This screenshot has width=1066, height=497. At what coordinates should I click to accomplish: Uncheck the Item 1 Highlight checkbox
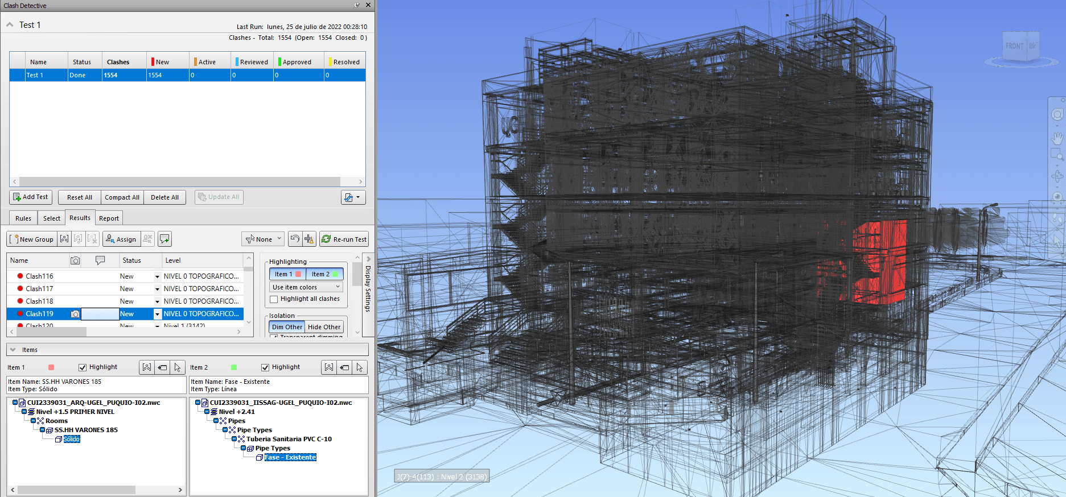coord(83,367)
